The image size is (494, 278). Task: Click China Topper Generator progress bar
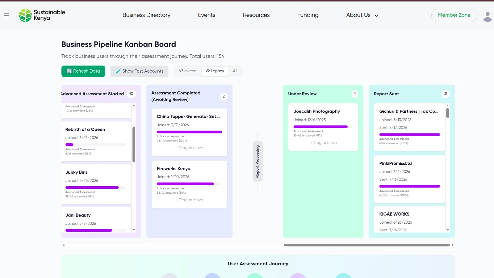coord(189,132)
